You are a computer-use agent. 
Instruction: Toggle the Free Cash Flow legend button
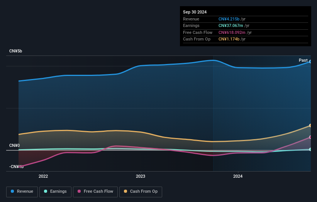[95, 192]
